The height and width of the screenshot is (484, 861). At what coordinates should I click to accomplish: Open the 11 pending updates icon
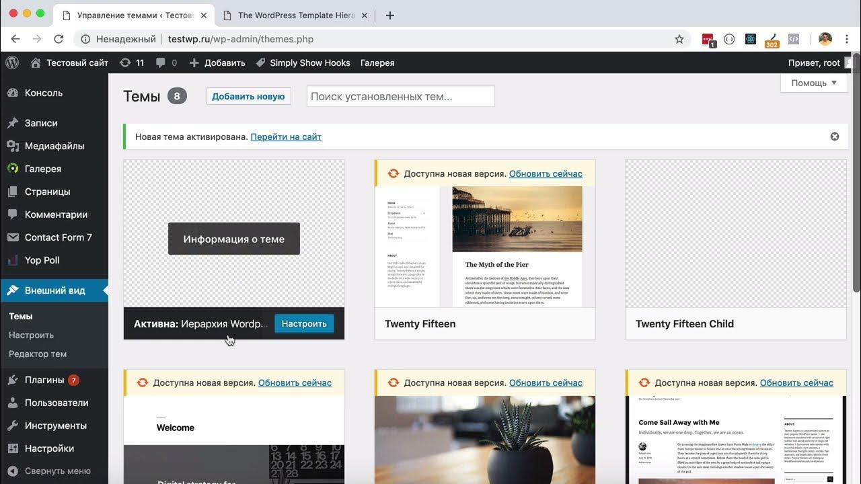tap(132, 63)
